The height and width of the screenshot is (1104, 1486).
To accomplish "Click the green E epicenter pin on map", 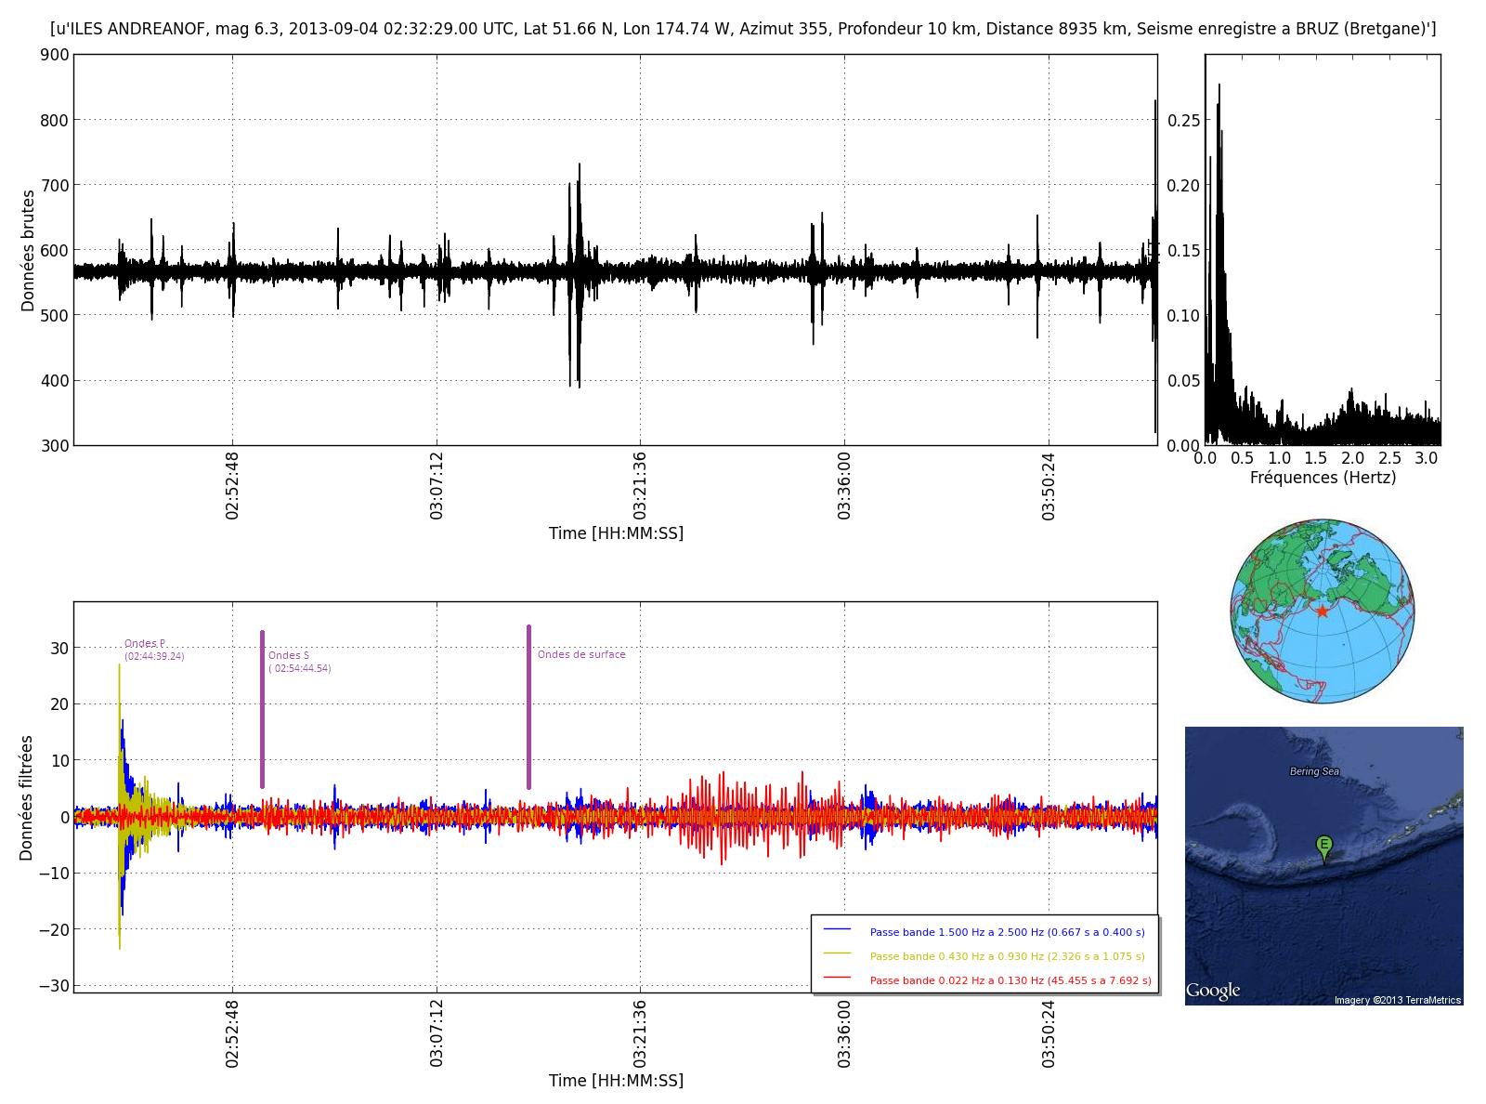I will click(1324, 846).
